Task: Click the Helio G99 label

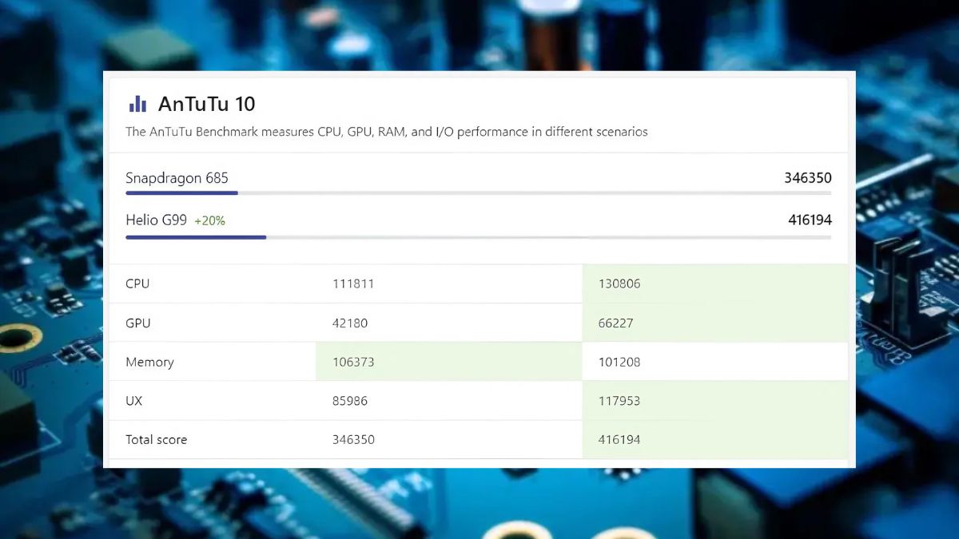Action: (x=156, y=220)
